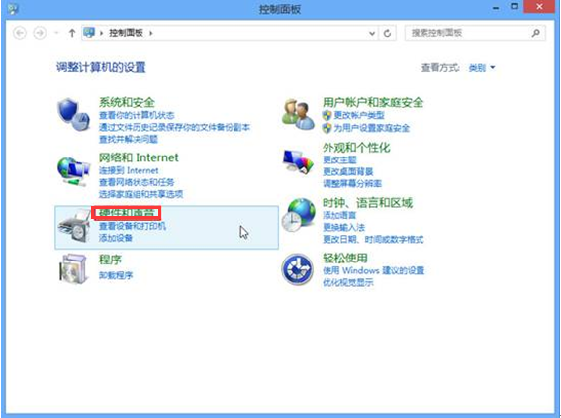Click the 用户帐户和家庭安全 people icon
This screenshot has width=561, height=418.
click(298, 114)
